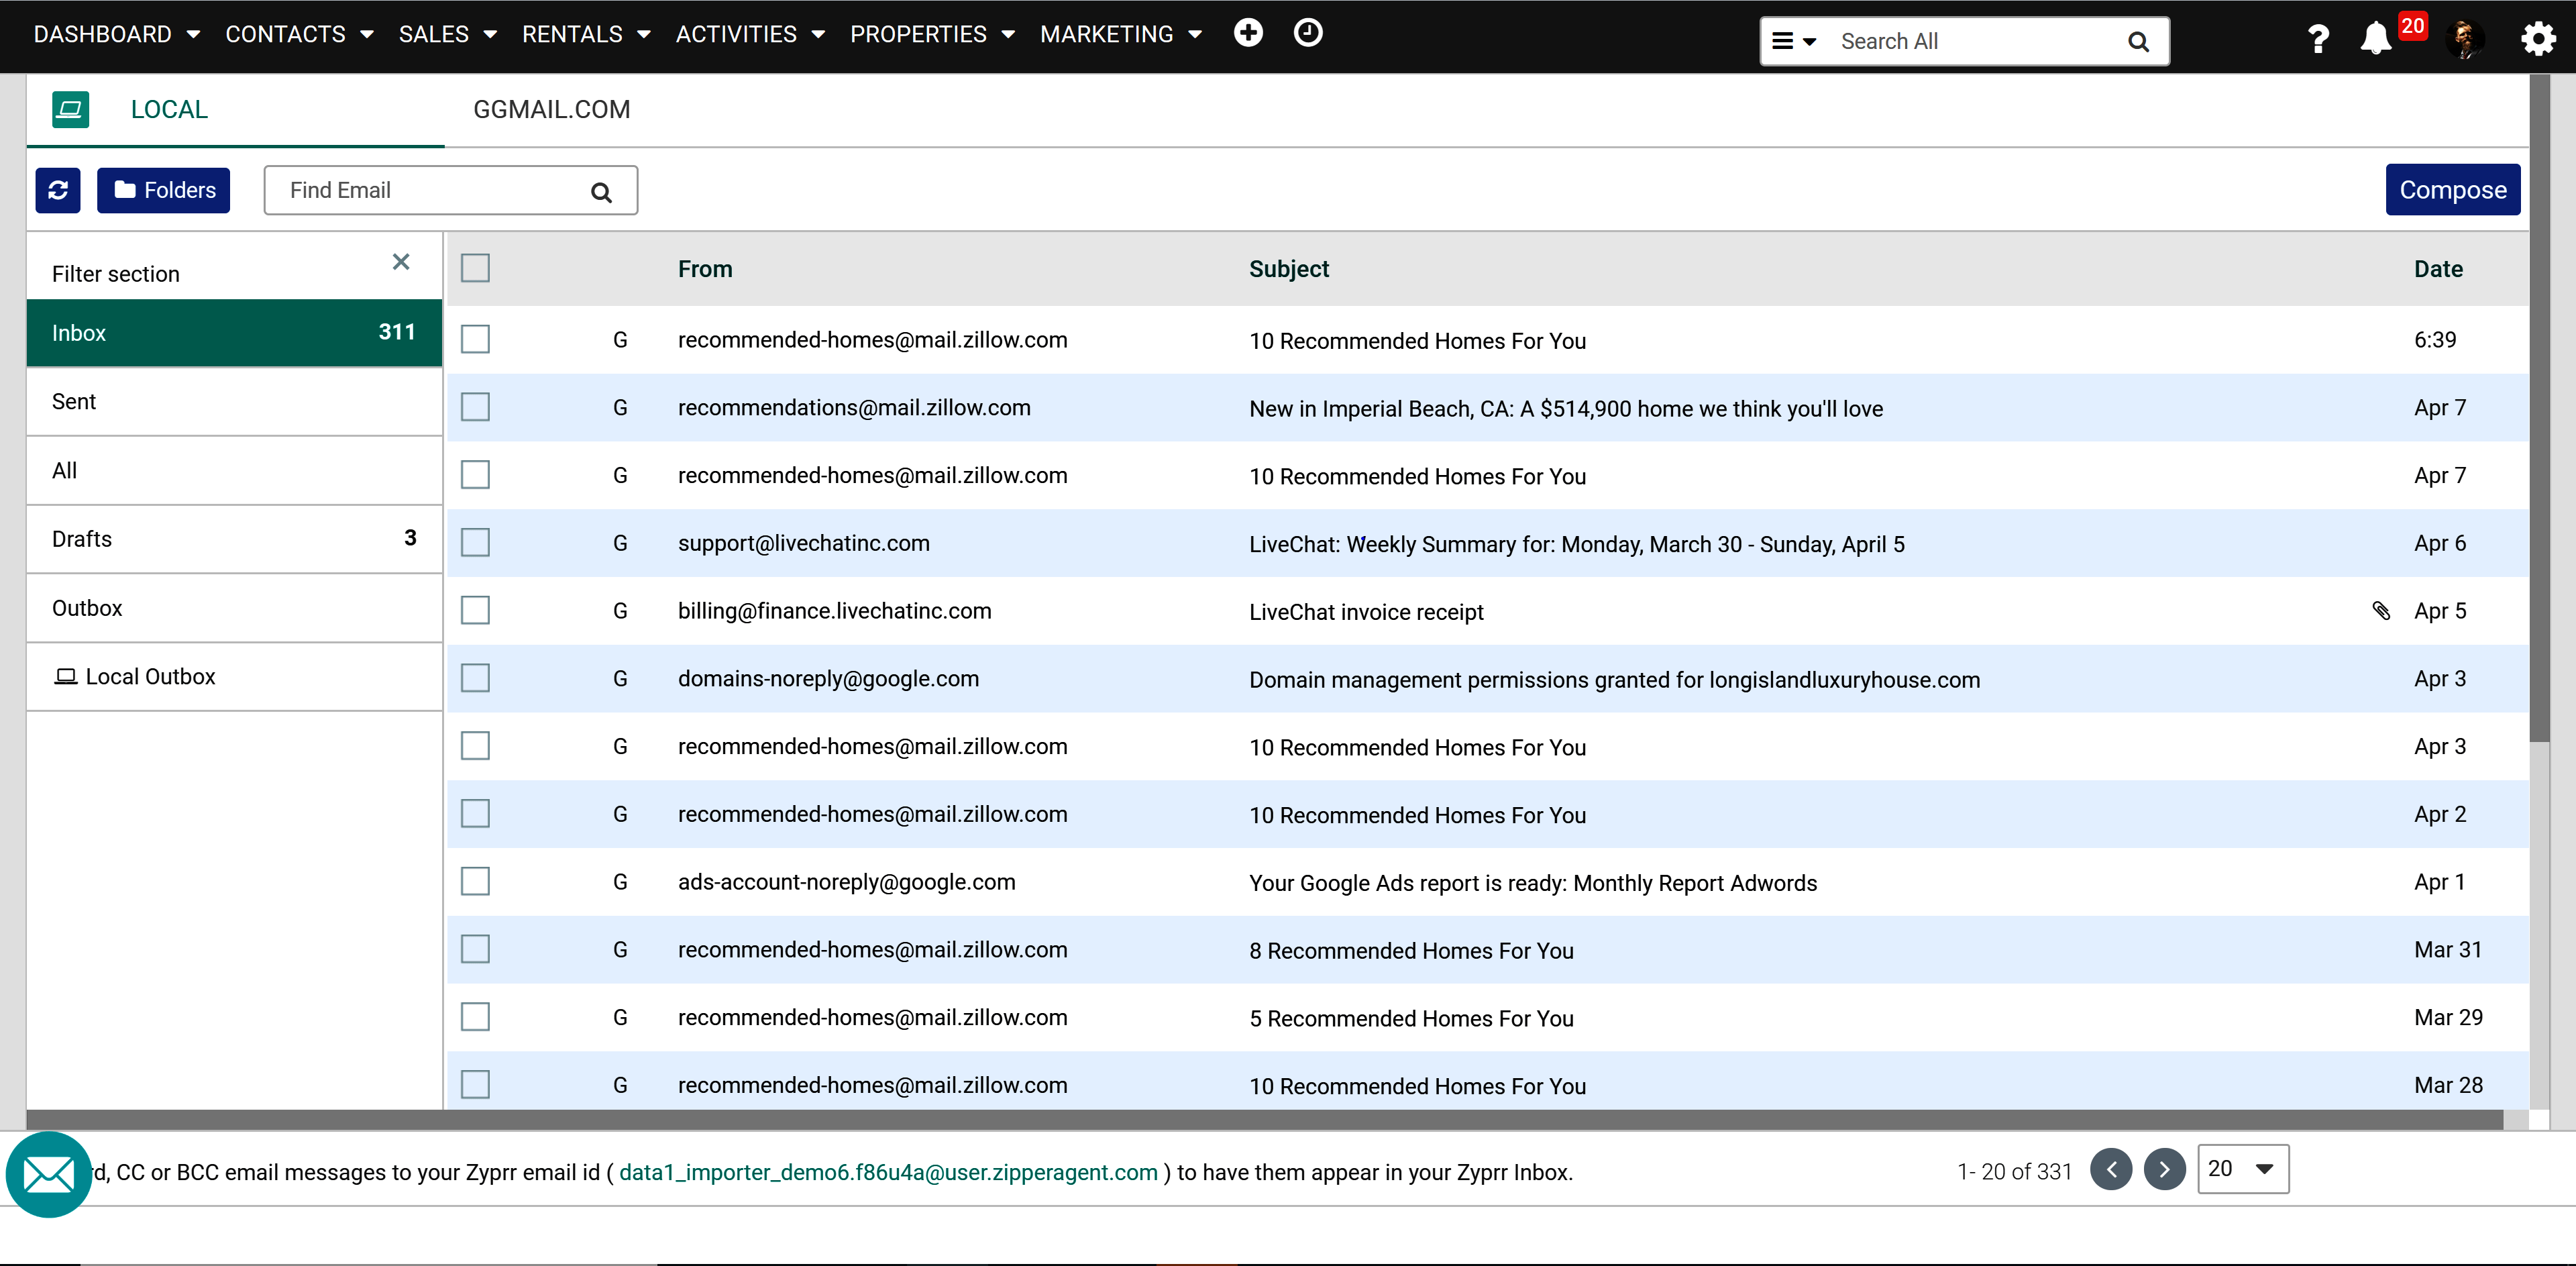Check the email from domains-noreply@google.com
This screenshot has height=1266, width=2576.
(475, 677)
